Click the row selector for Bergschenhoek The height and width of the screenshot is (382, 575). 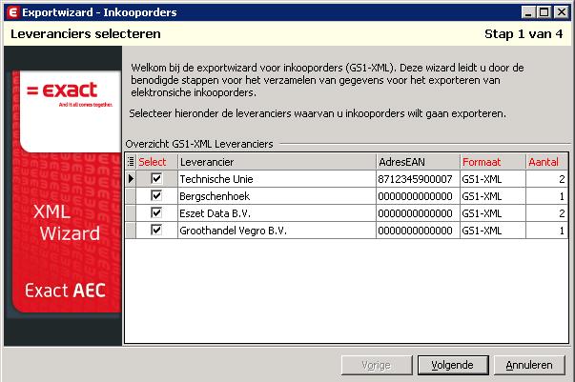pyautogui.click(x=131, y=196)
